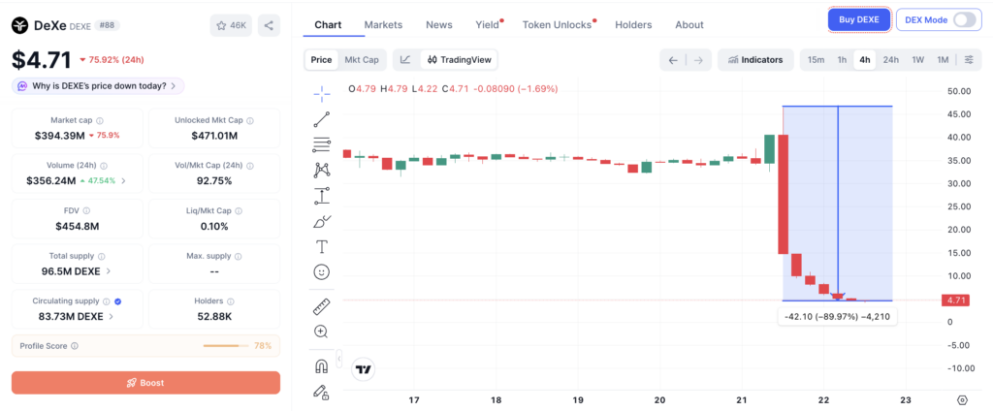Expand Total supply 96.5M DEXE chevron
The image size is (993, 411).
109,271
